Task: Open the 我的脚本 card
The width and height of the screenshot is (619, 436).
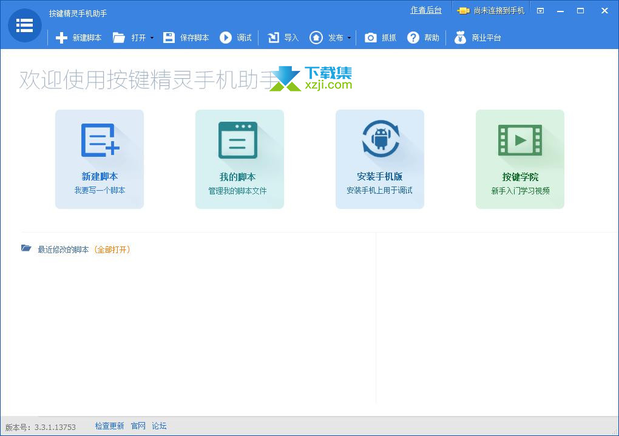Action: 240,159
